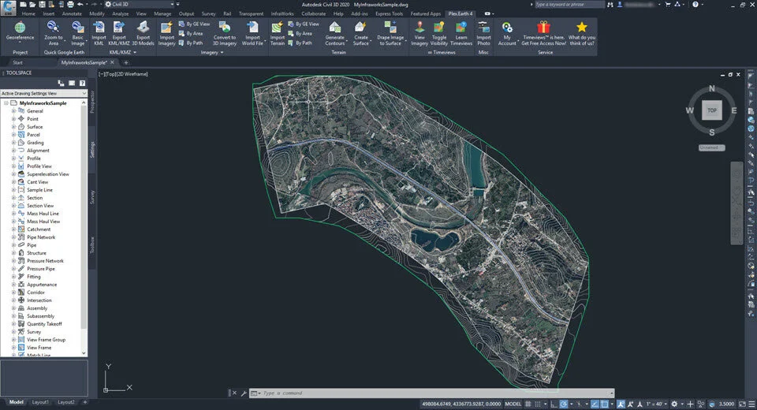Image resolution: width=757 pixels, height=410 pixels.
Task: Click the Open folder icon
Action: 32,5
